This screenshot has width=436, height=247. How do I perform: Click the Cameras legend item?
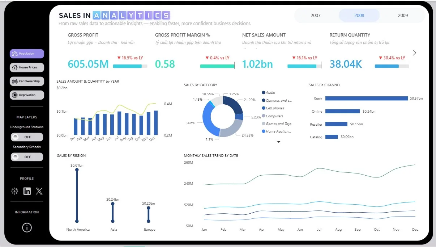(277, 101)
